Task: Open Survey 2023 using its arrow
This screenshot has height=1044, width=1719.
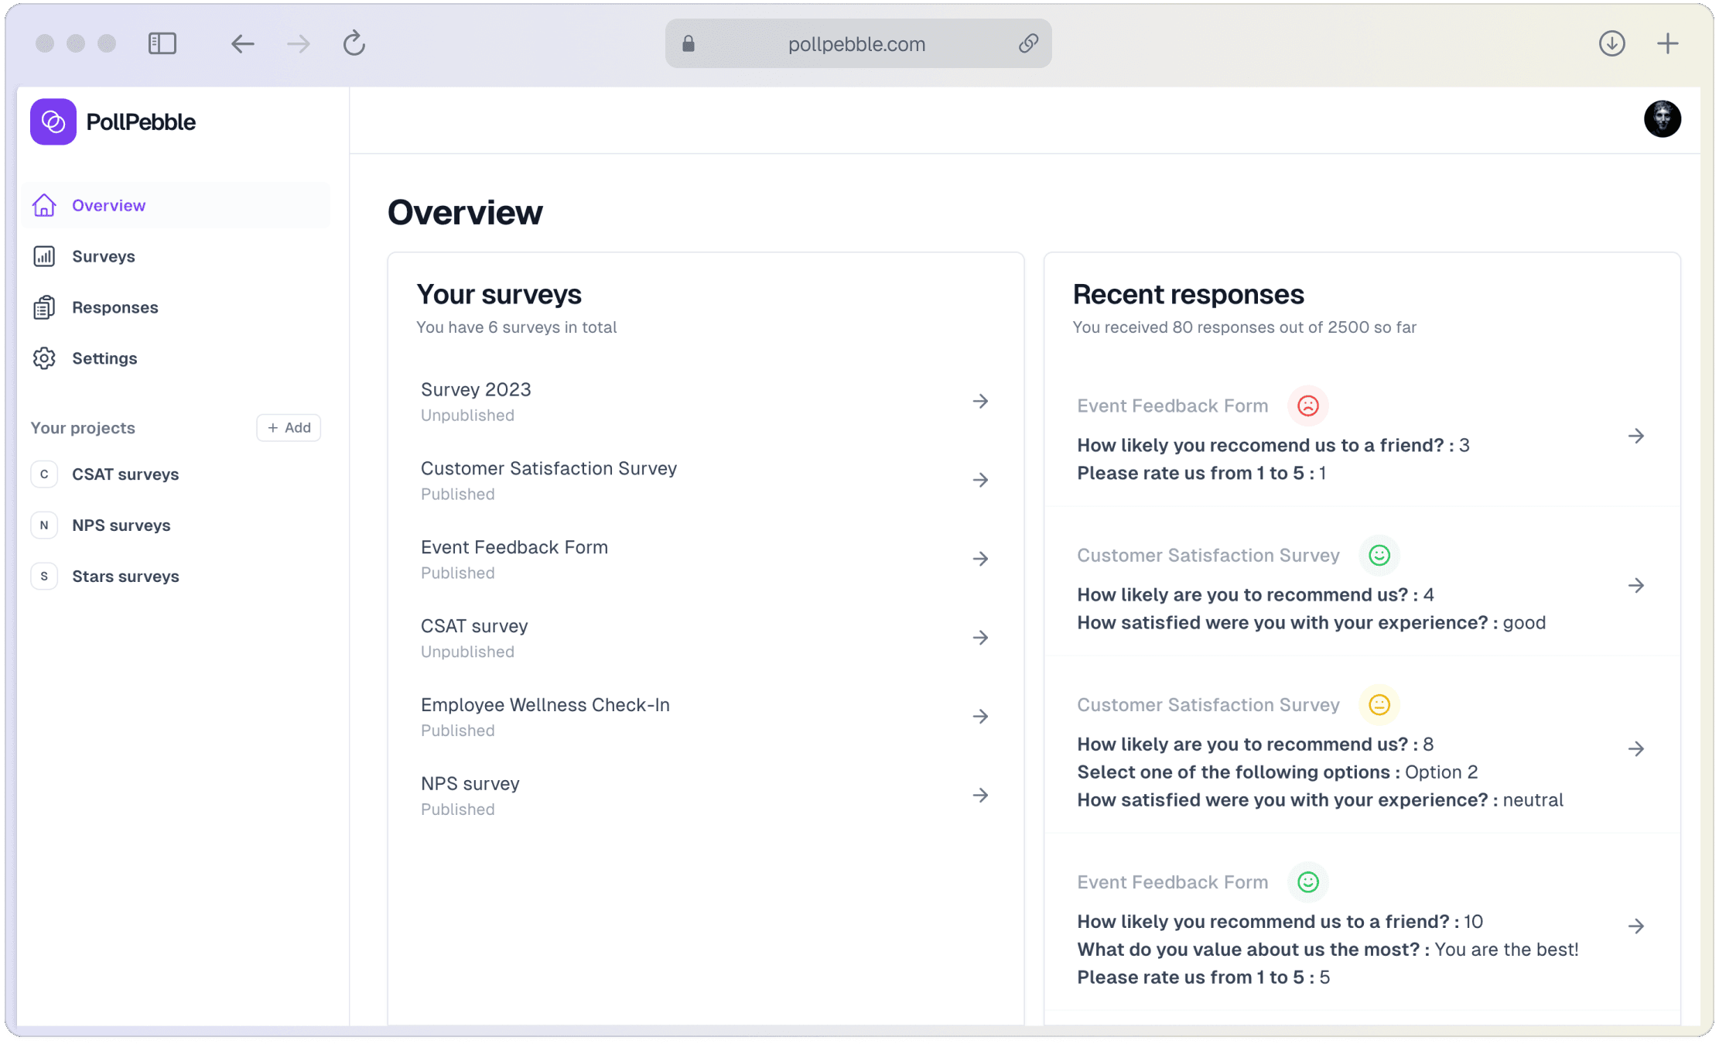Action: pyautogui.click(x=980, y=401)
